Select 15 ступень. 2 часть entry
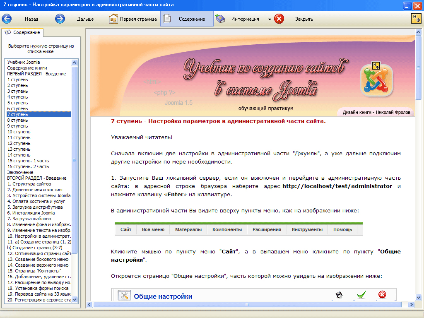 [39, 166]
